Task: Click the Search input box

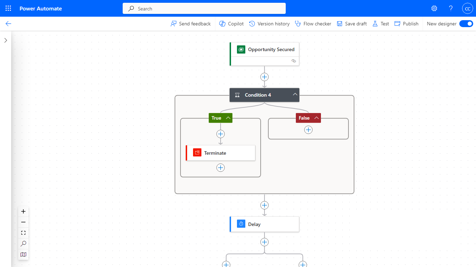Action: tap(204, 8)
